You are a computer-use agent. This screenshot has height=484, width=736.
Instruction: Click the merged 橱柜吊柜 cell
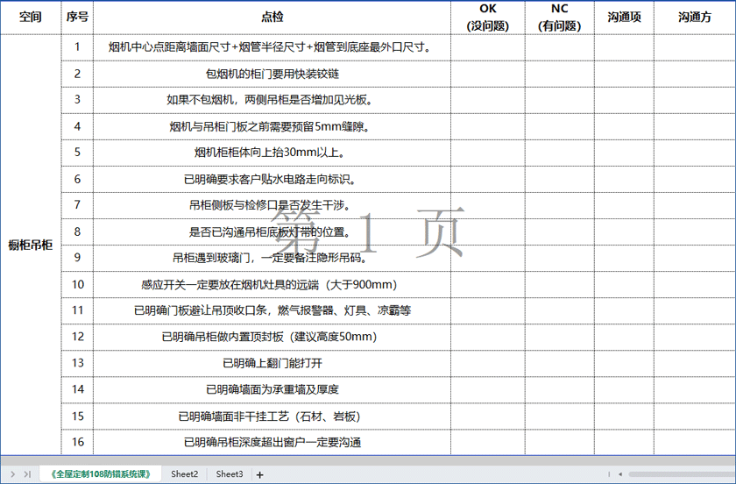(x=31, y=245)
